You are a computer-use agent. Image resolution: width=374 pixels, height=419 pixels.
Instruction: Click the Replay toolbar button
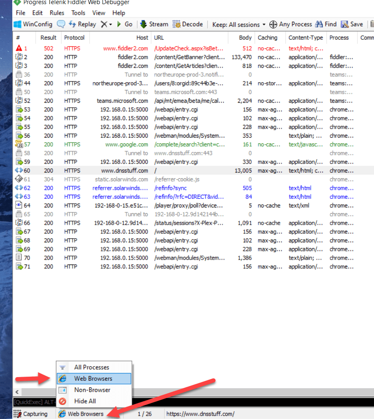pyautogui.click(x=82, y=24)
